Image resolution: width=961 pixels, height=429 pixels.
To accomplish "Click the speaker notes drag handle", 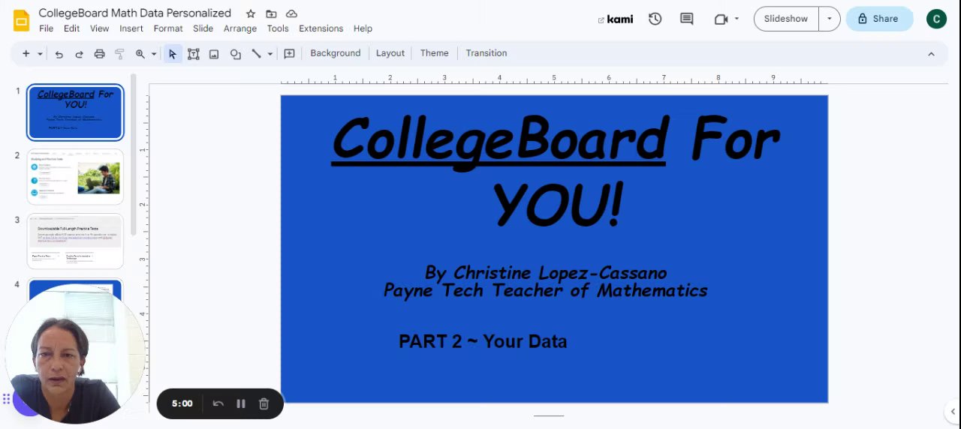I will click(549, 415).
